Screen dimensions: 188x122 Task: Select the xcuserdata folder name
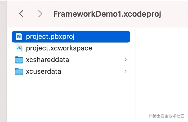coord(44,71)
